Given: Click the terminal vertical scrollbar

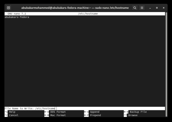Looking at the screenshot, I should (x=166, y=64).
